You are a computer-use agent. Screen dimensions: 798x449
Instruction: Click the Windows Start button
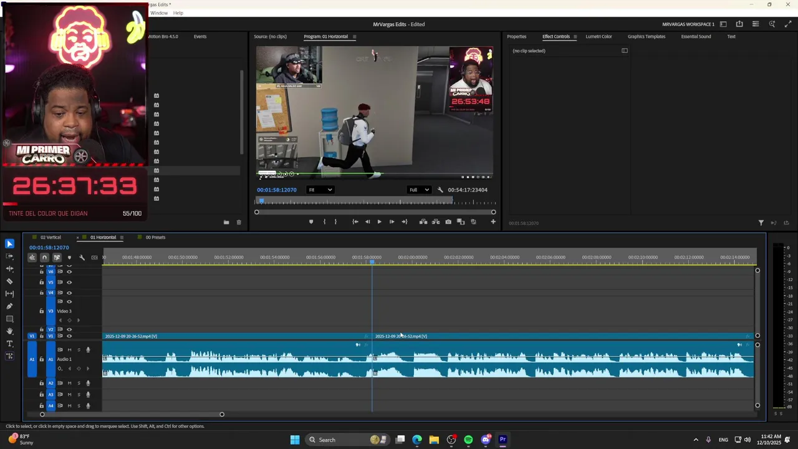pyautogui.click(x=295, y=440)
